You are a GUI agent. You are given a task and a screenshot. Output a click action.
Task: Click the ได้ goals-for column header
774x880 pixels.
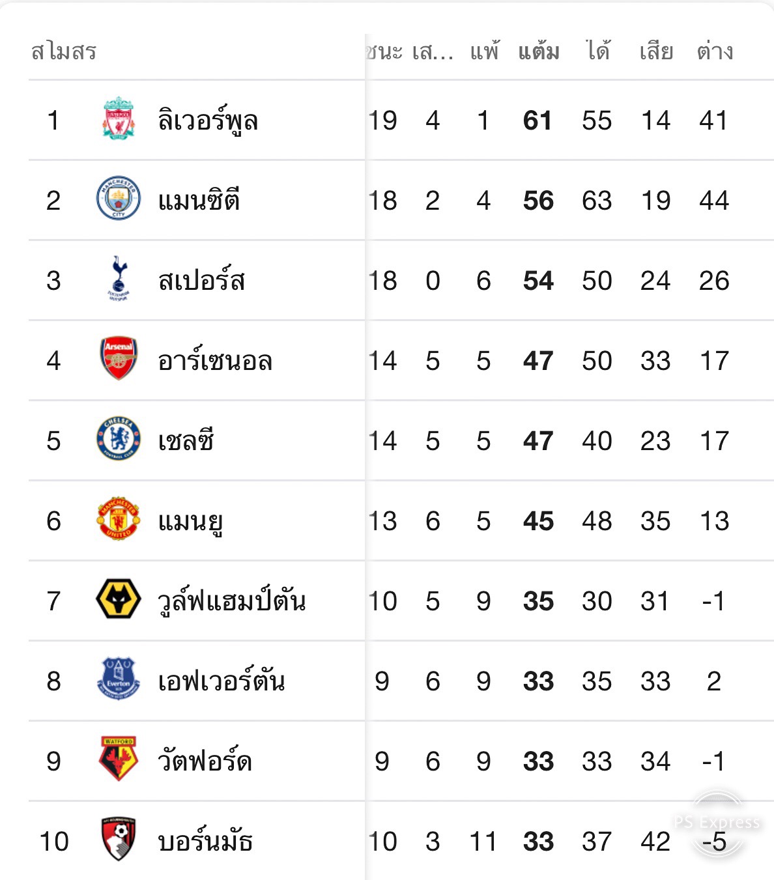(597, 51)
